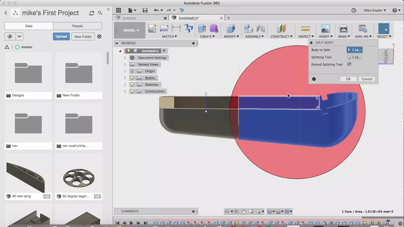Open the File menu dropdown
The image size is (404, 227).
(132, 10)
